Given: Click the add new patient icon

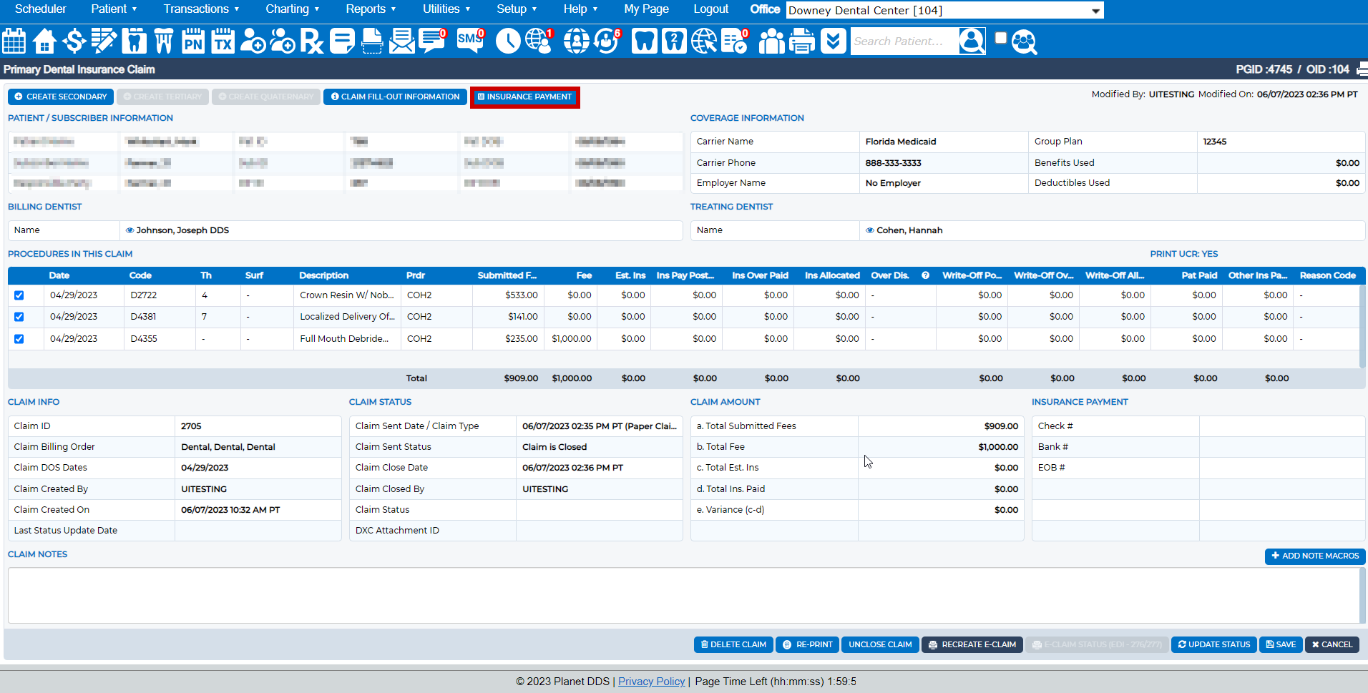Looking at the screenshot, I should pyautogui.click(x=253, y=41).
